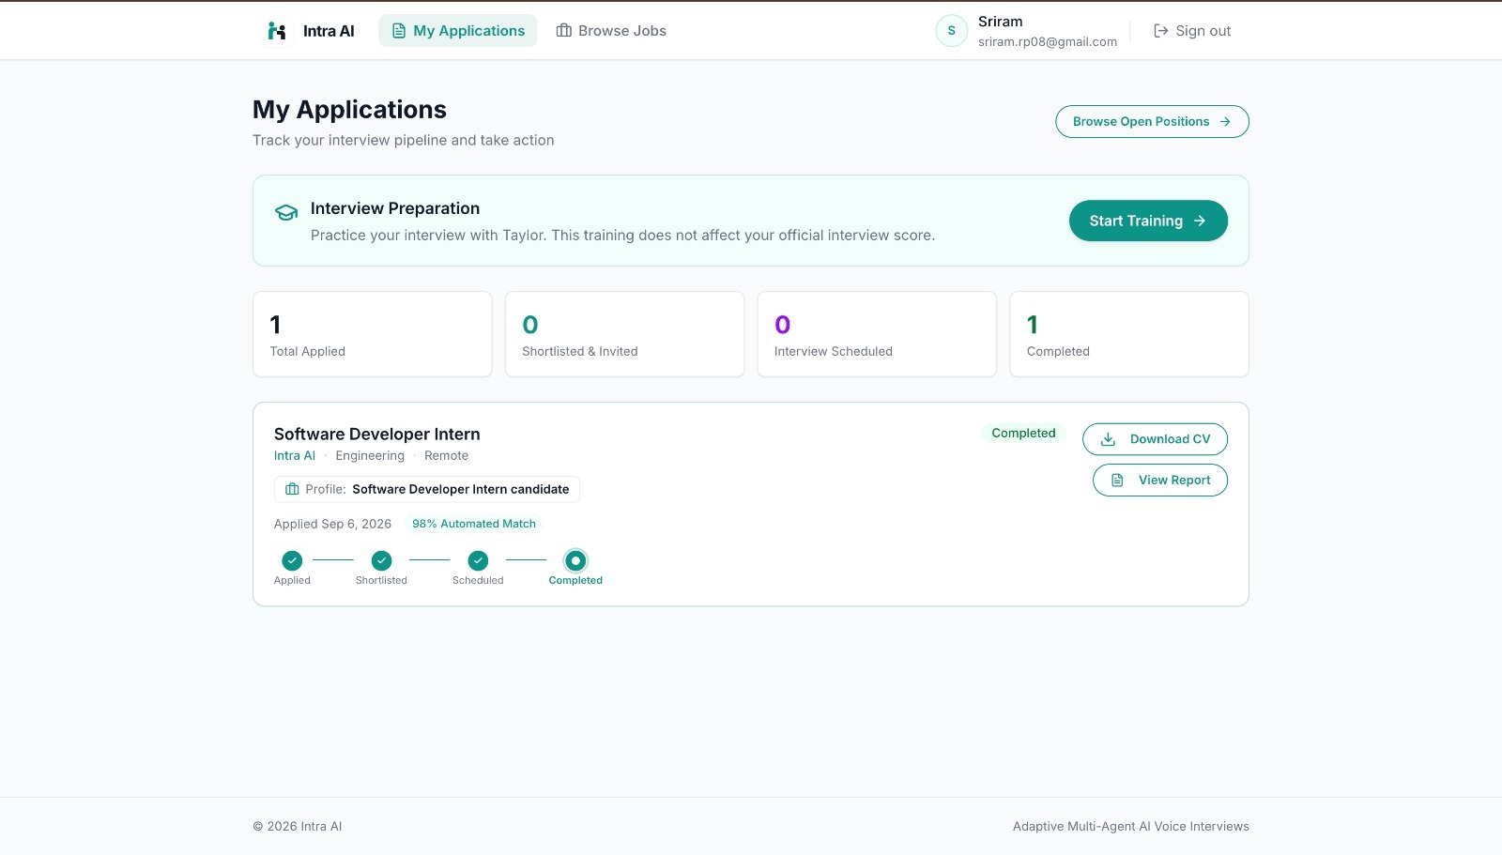Click the sriram.rp08@gmail.com email text

[x=1048, y=42]
